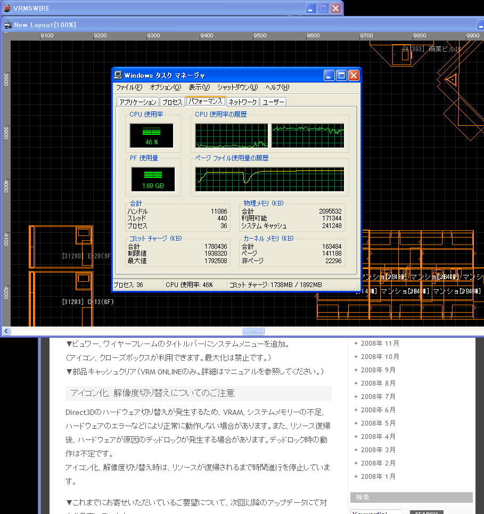
Task: Click the layout horizontal scrollbar left arrow
Action: click(6, 331)
